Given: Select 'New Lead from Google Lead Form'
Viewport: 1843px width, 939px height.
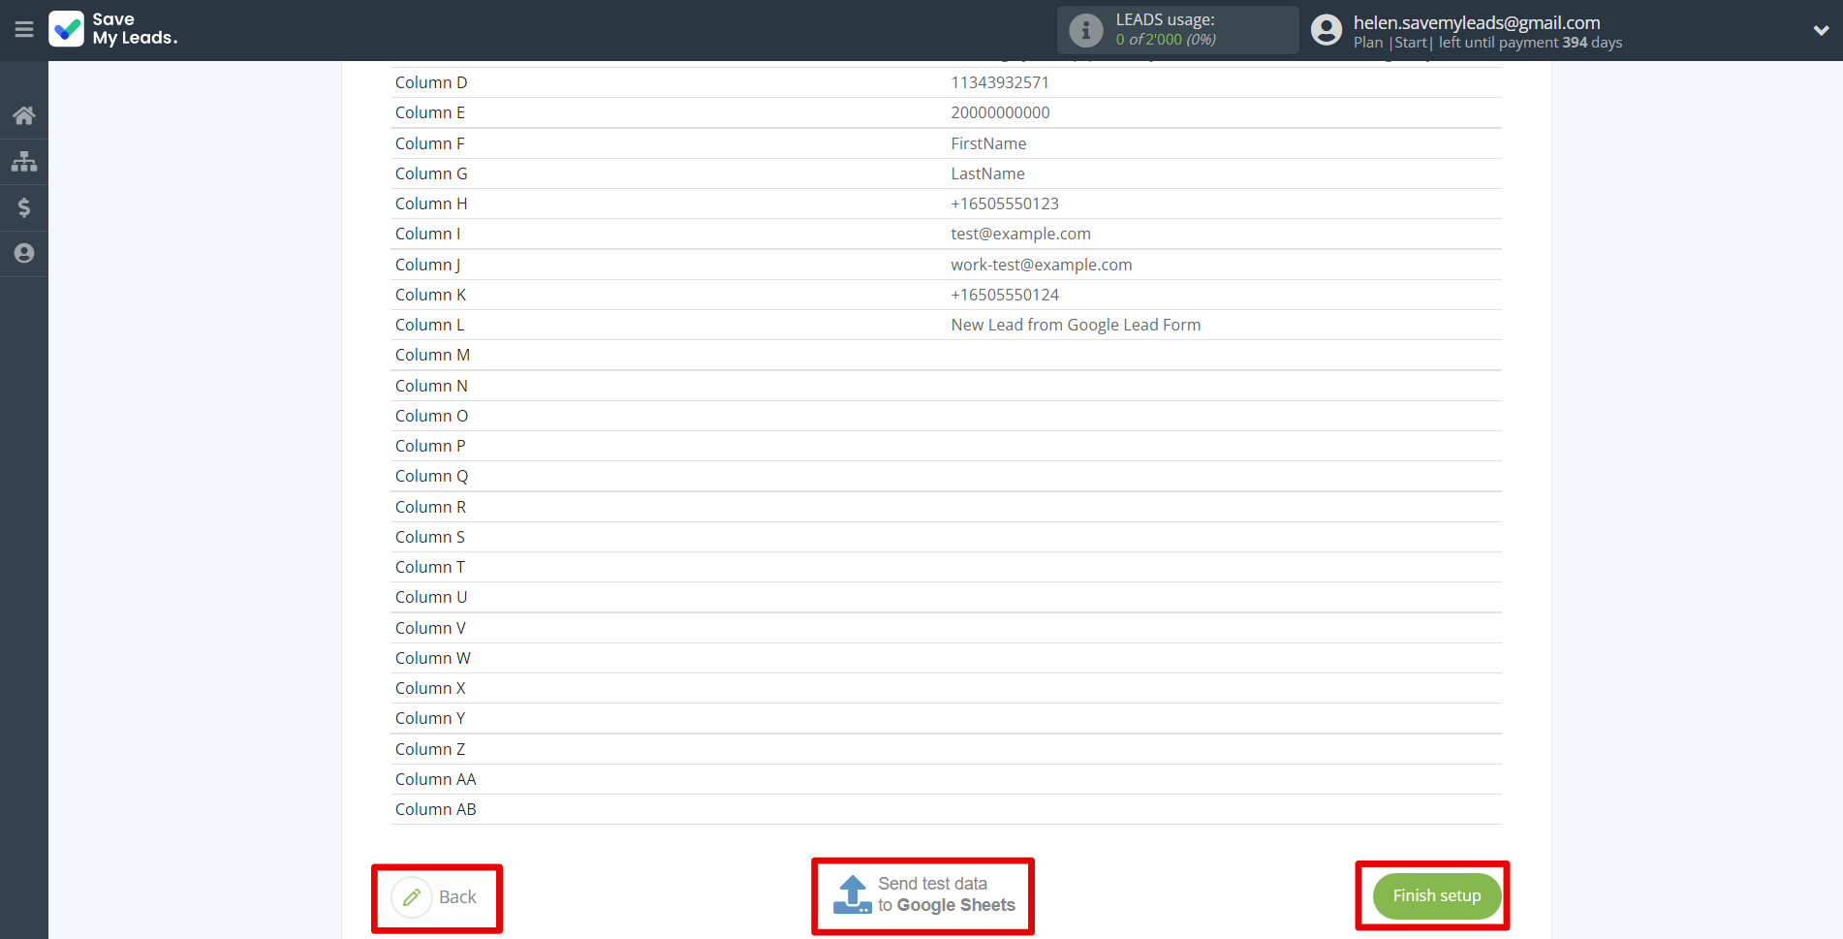Looking at the screenshot, I should click(x=1076, y=325).
